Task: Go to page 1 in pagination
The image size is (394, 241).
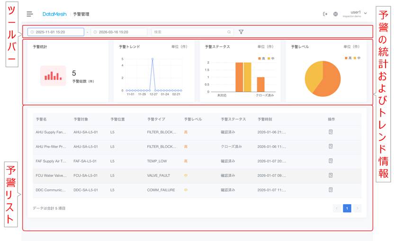Action: 347,208
